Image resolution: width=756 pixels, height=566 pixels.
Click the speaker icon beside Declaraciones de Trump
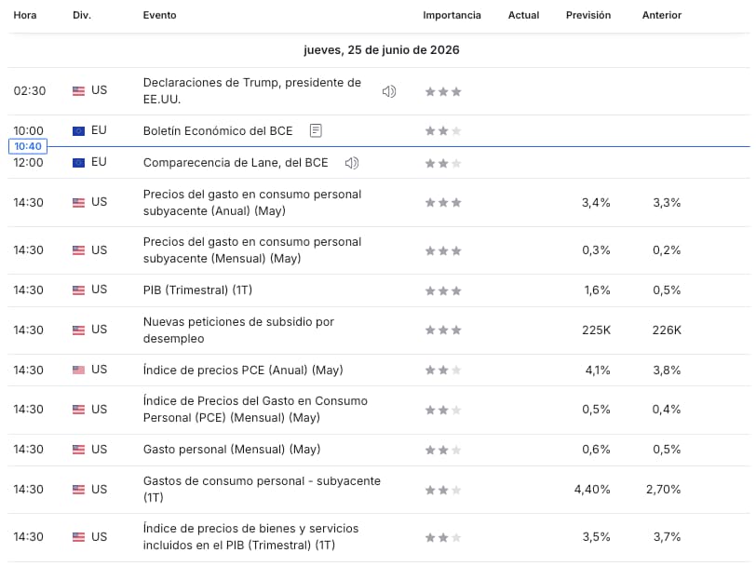(x=389, y=91)
